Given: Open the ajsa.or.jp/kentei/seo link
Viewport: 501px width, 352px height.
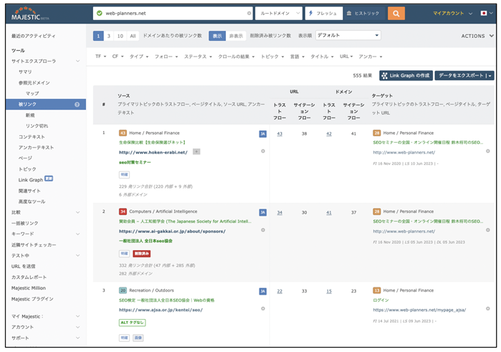Looking at the screenshot, I should click(161, 310).
